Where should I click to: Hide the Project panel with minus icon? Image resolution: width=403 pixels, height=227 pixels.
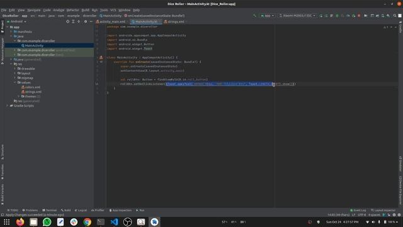91,21
